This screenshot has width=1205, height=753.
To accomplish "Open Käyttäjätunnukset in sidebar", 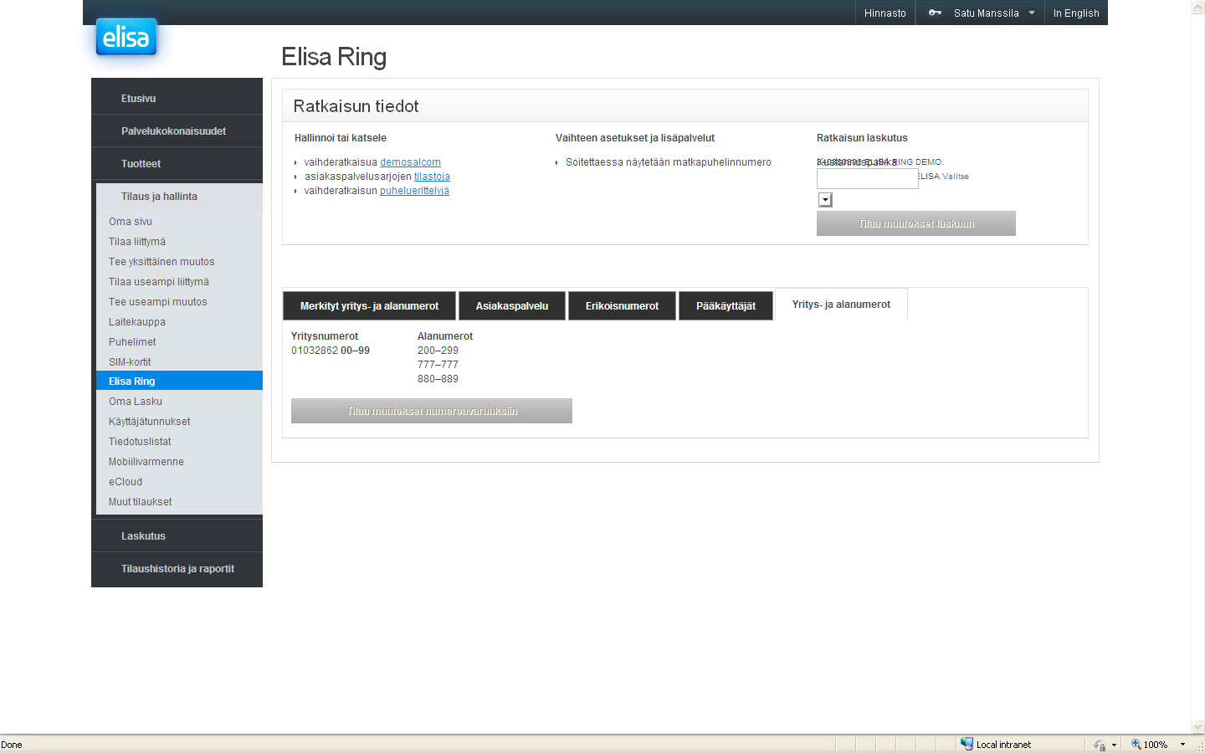I will (x=150, y=422).
